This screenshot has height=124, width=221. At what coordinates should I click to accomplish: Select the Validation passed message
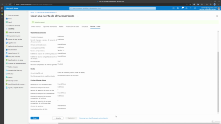point(39,22)
